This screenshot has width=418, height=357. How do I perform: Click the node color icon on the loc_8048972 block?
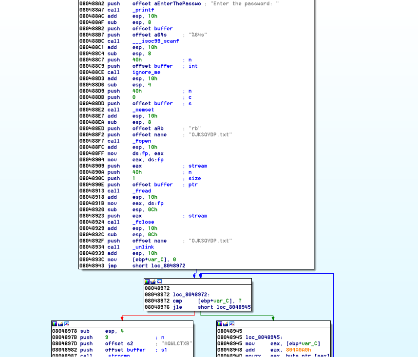[147, 282]
